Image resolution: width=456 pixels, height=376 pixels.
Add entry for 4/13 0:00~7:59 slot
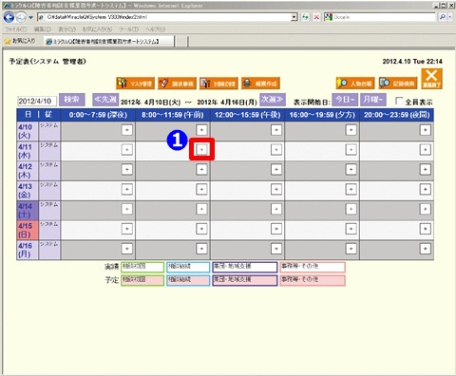click(127, 189)
